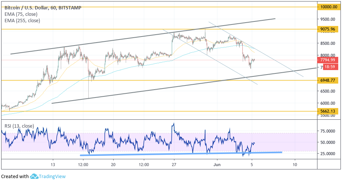Click the TradingView cloud logo icon

click(34, 176)
